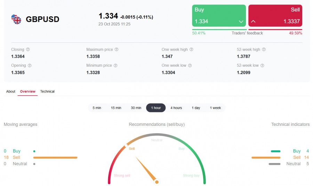Click the Minimum price value 1.3328
The image size is (313, 186).
click(x=93, y=73)
